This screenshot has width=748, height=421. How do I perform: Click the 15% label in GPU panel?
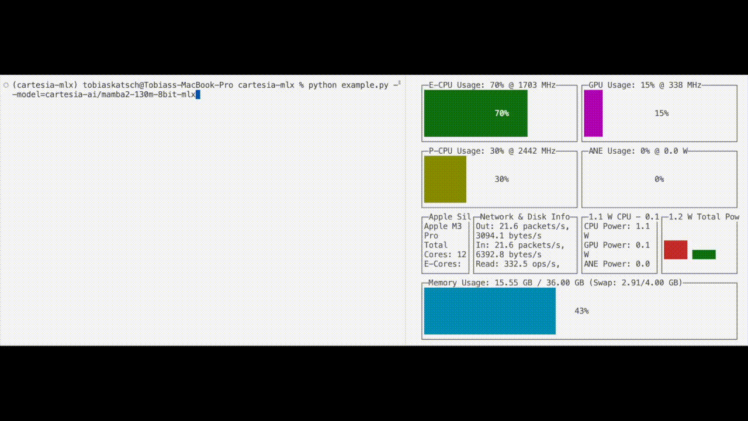click(662, 113)
